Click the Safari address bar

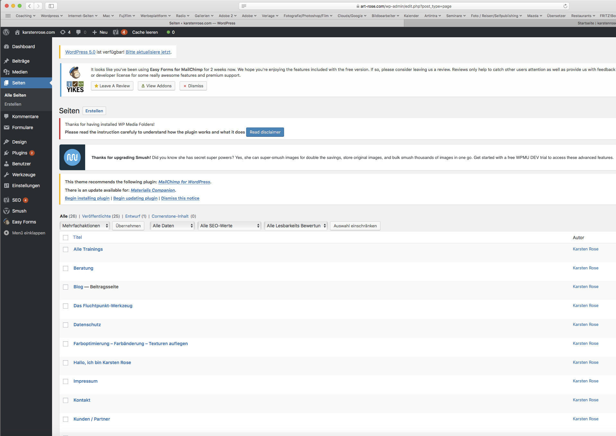(404, 6)
